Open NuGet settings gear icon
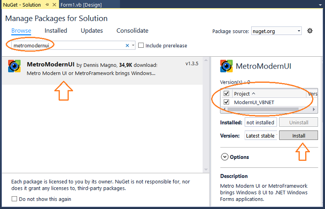Image resolution: width=325 pixels, height=209 pixels. coord(310,31)
